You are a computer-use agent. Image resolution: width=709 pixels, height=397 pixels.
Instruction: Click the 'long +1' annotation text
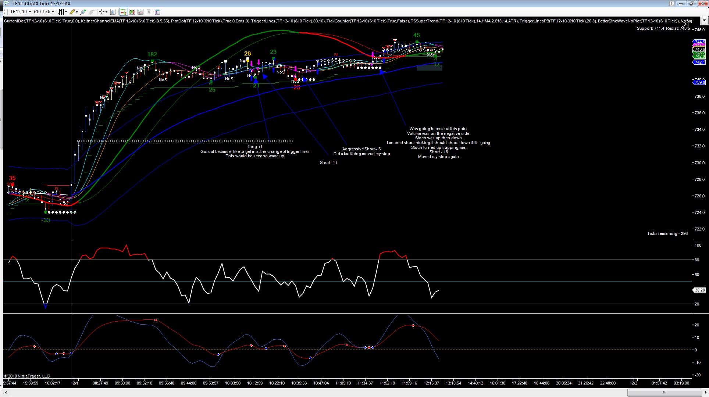[255, 147]
